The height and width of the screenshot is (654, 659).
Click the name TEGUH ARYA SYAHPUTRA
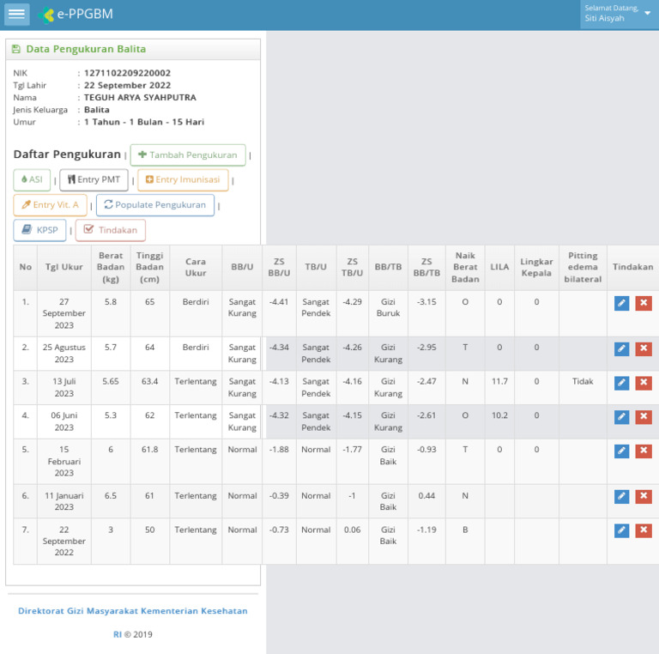click(x=140, y=98)
